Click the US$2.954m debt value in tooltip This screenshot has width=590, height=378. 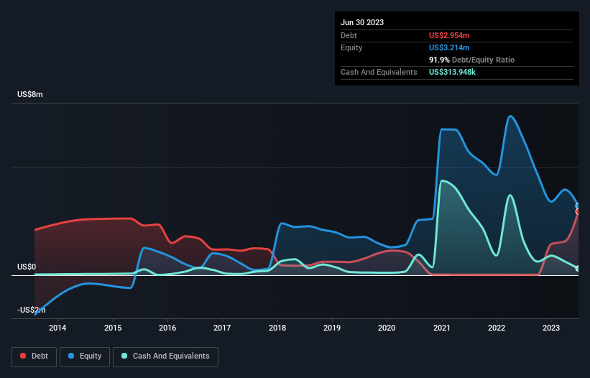[x=449, y=35]
